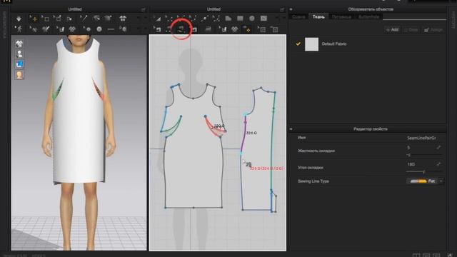Click the Add fabric button
This screenshot has height=257, width=457.
point(392,30)
